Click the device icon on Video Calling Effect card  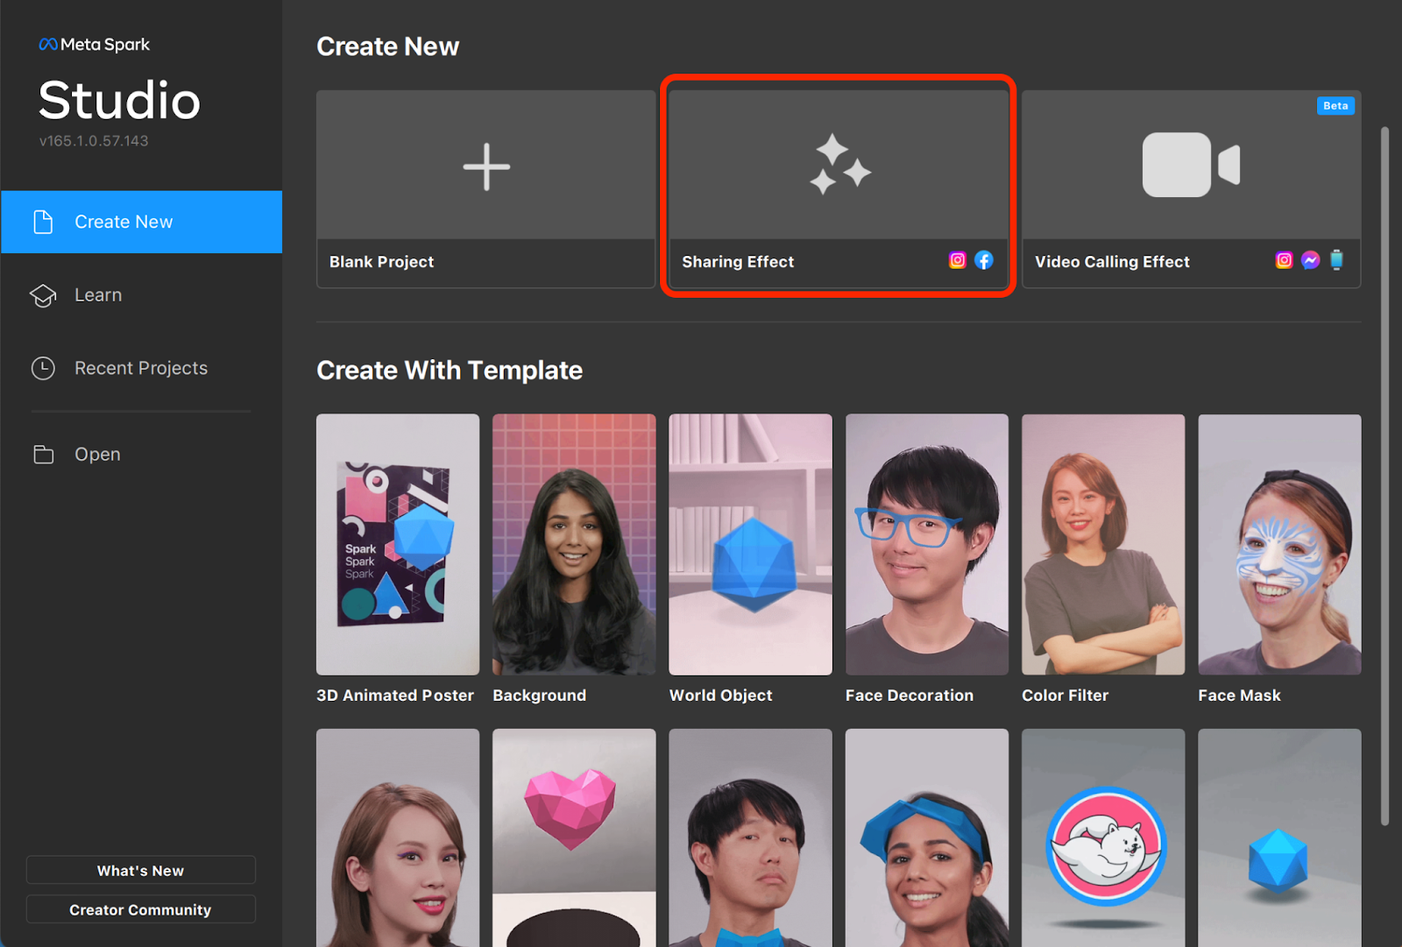pyautogui.click(x=1336, y=260)
